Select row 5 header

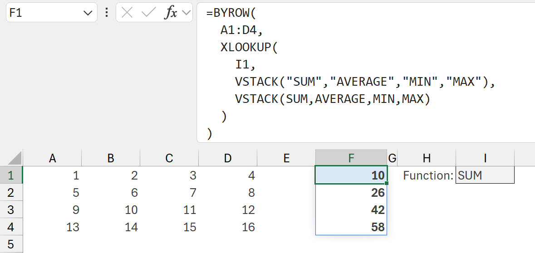[x=11, y=243]
